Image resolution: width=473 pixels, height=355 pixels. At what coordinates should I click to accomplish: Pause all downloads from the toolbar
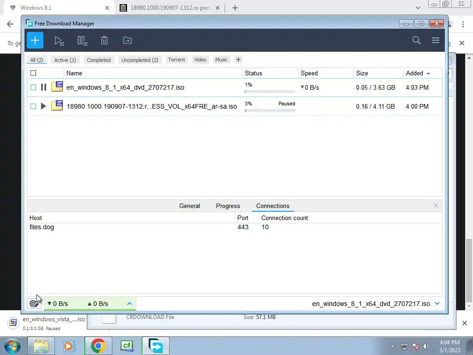[82, 41]
